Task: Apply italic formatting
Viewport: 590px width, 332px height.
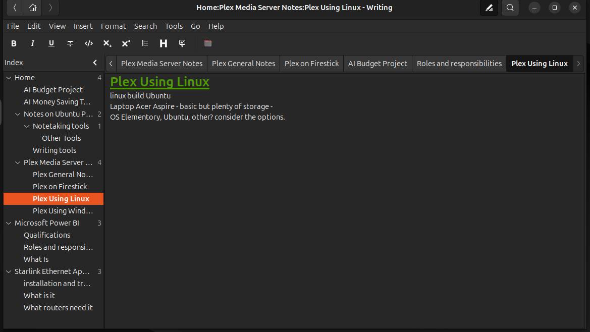Action: [33, 43]
